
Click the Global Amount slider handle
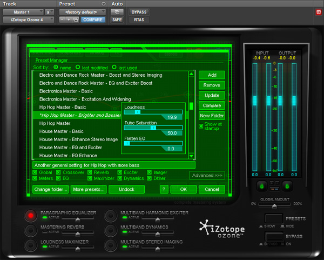click(274, 206)
